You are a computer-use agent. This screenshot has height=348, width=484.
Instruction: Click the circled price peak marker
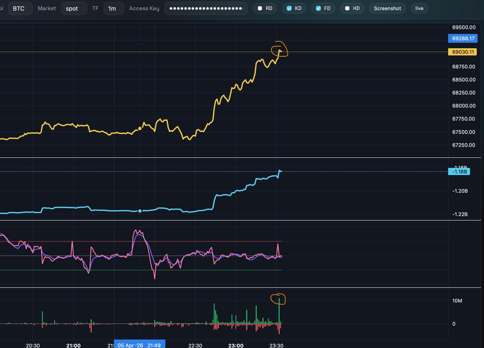[280, 50]
